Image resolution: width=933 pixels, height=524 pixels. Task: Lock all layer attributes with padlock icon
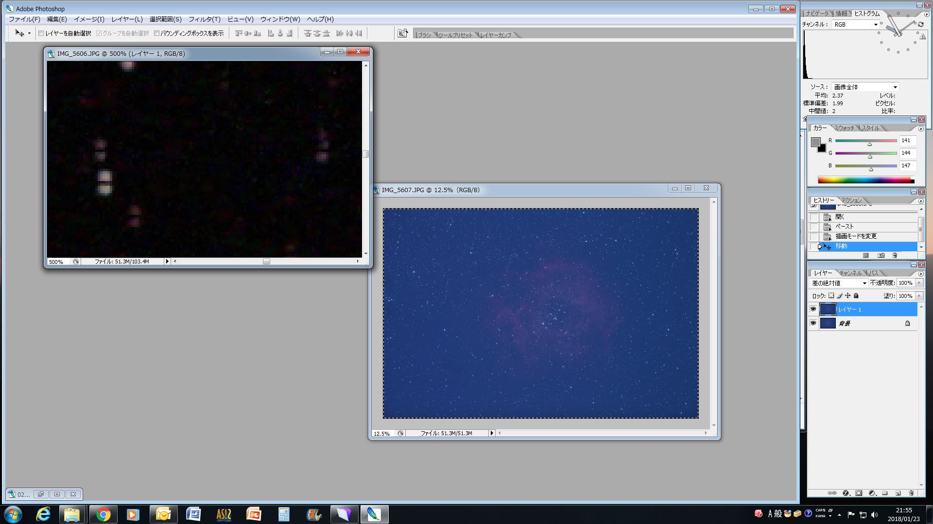[x=856, y=295]
